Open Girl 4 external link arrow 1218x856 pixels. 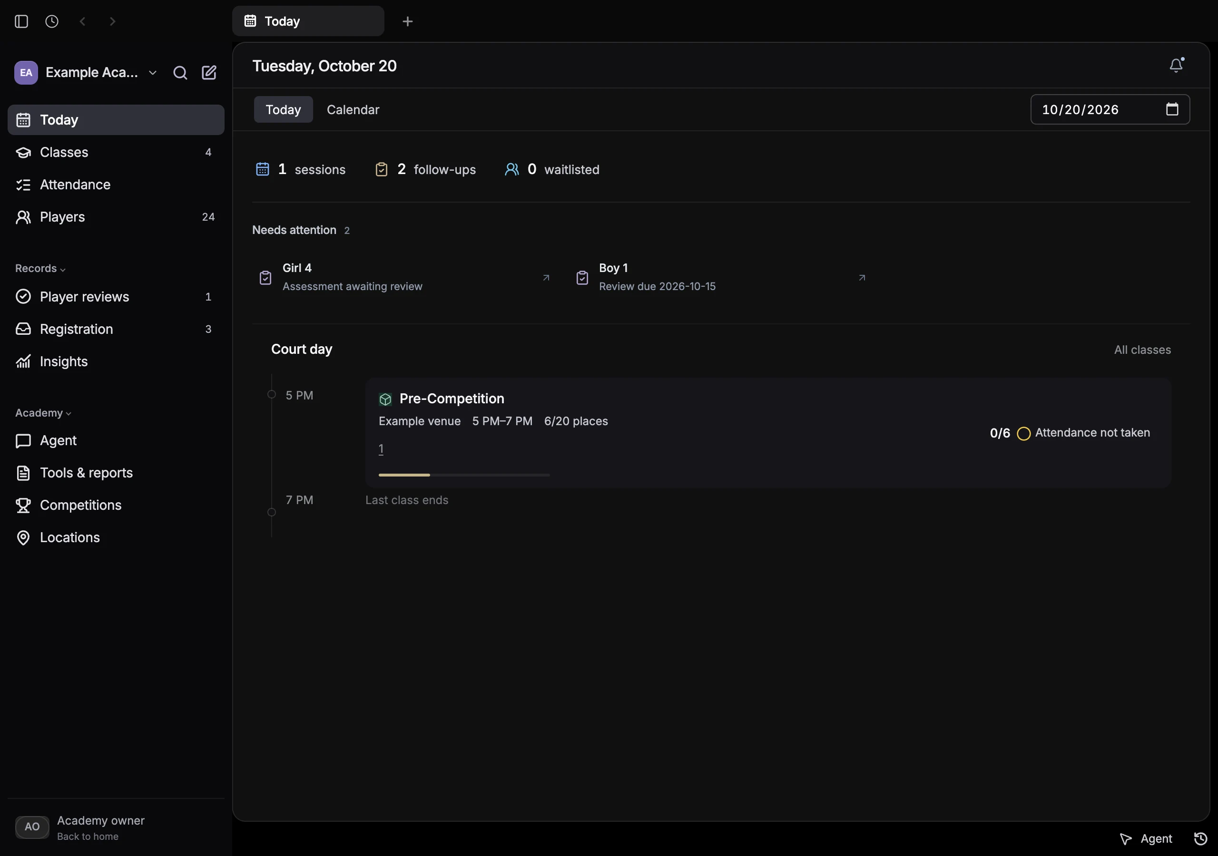tap(546, 277)
